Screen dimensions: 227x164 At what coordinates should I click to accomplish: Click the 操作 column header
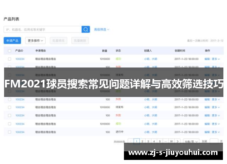(x=207, y=51)
